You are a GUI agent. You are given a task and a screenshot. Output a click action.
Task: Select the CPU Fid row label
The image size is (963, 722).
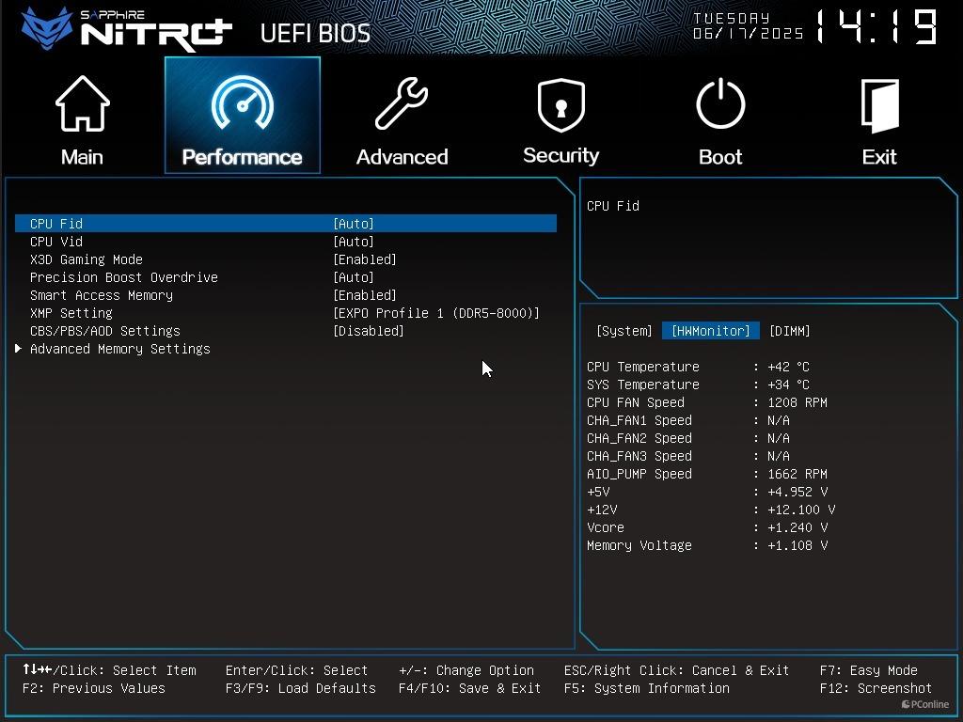point(56,224)
